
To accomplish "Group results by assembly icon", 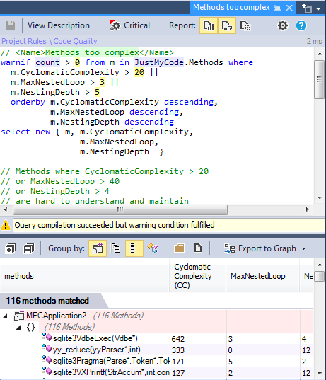I will pyautogui.click(x=98, y=248).
